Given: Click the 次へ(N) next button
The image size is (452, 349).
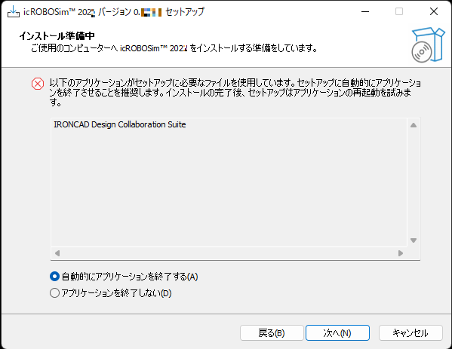Looking at the screenshot, I should 337,333.
